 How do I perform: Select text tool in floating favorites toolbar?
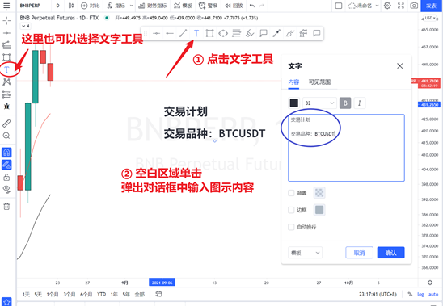(196, 33)
